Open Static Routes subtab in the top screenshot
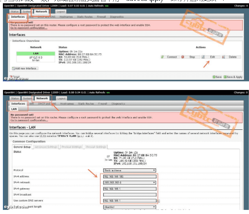The width and height of the screenshot is (249, 214). pyautogui.click(x=85, y=17)
